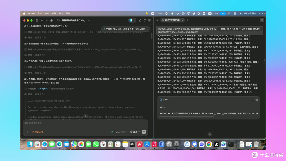
Task: Add a new tab with the plus icon
Action: (187, 20)
